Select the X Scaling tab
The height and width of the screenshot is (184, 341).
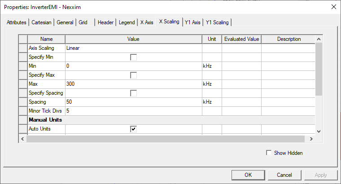(x=170, y=22)
